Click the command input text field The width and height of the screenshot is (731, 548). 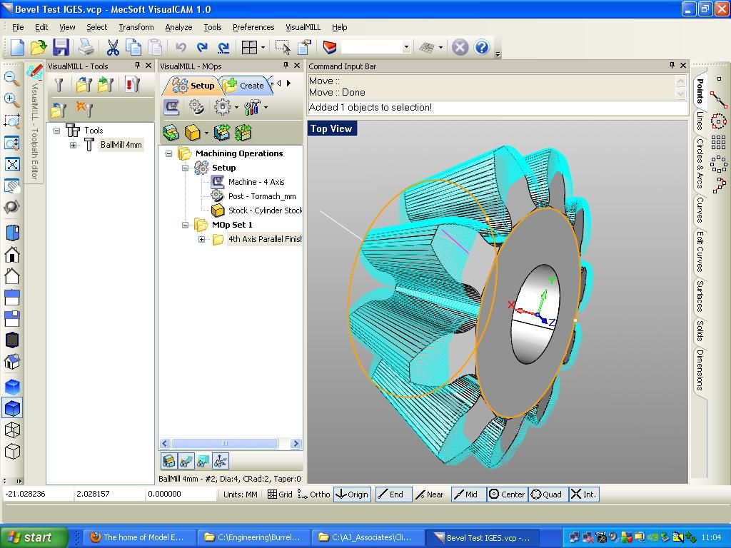pos(498,108)
